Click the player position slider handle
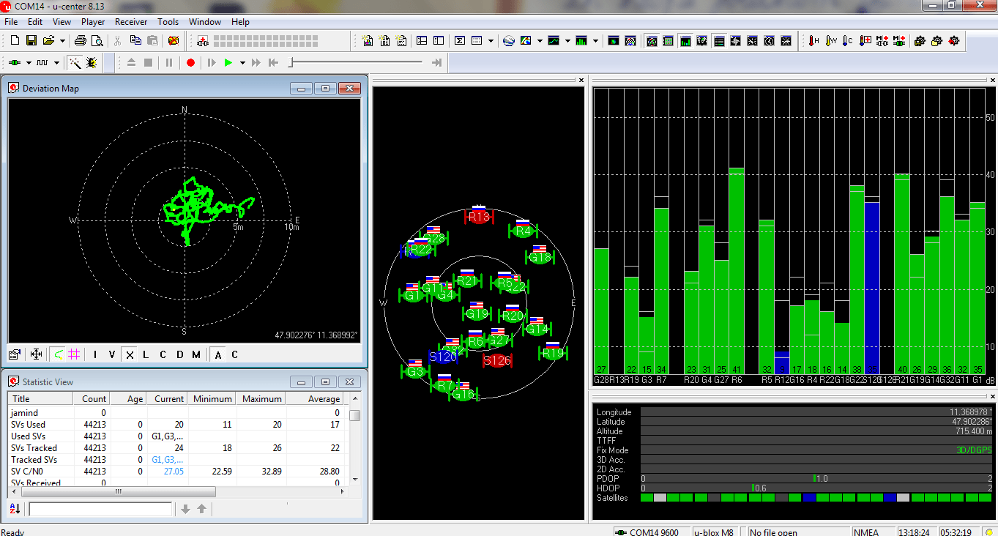Viewport: 998px width, 536px height. [291, 63]
